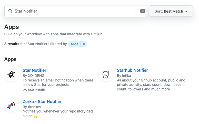Viewport: 199px width, 124px height.
Task: Click the Sort dropdown caret arrow
Action: tap(186, 12)
